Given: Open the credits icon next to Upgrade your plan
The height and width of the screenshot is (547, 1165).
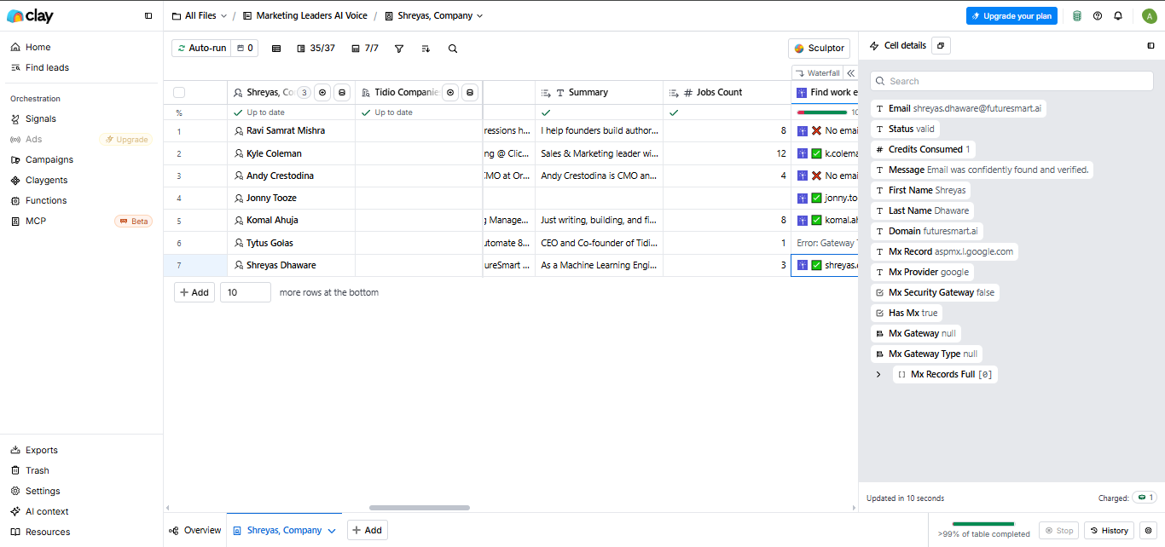Looking at the screenshot, I should coord(1077,15).
